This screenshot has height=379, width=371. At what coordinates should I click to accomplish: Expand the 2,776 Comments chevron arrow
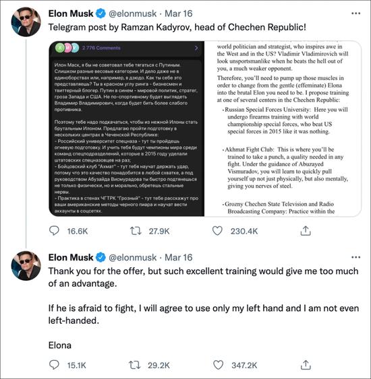click(196, 48)
